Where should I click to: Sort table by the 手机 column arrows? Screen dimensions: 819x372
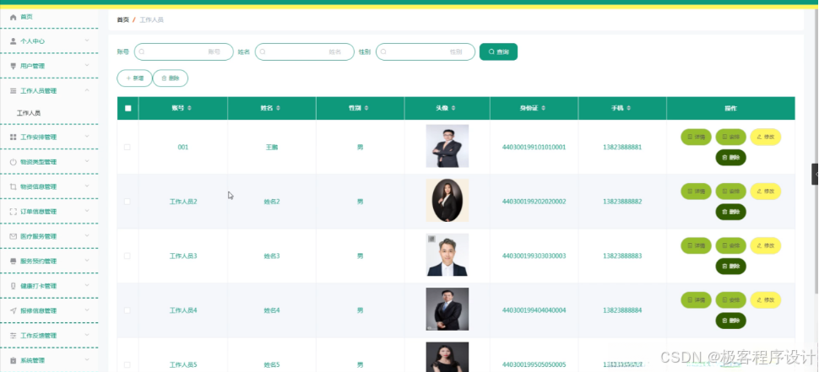[x=629, y=108]
